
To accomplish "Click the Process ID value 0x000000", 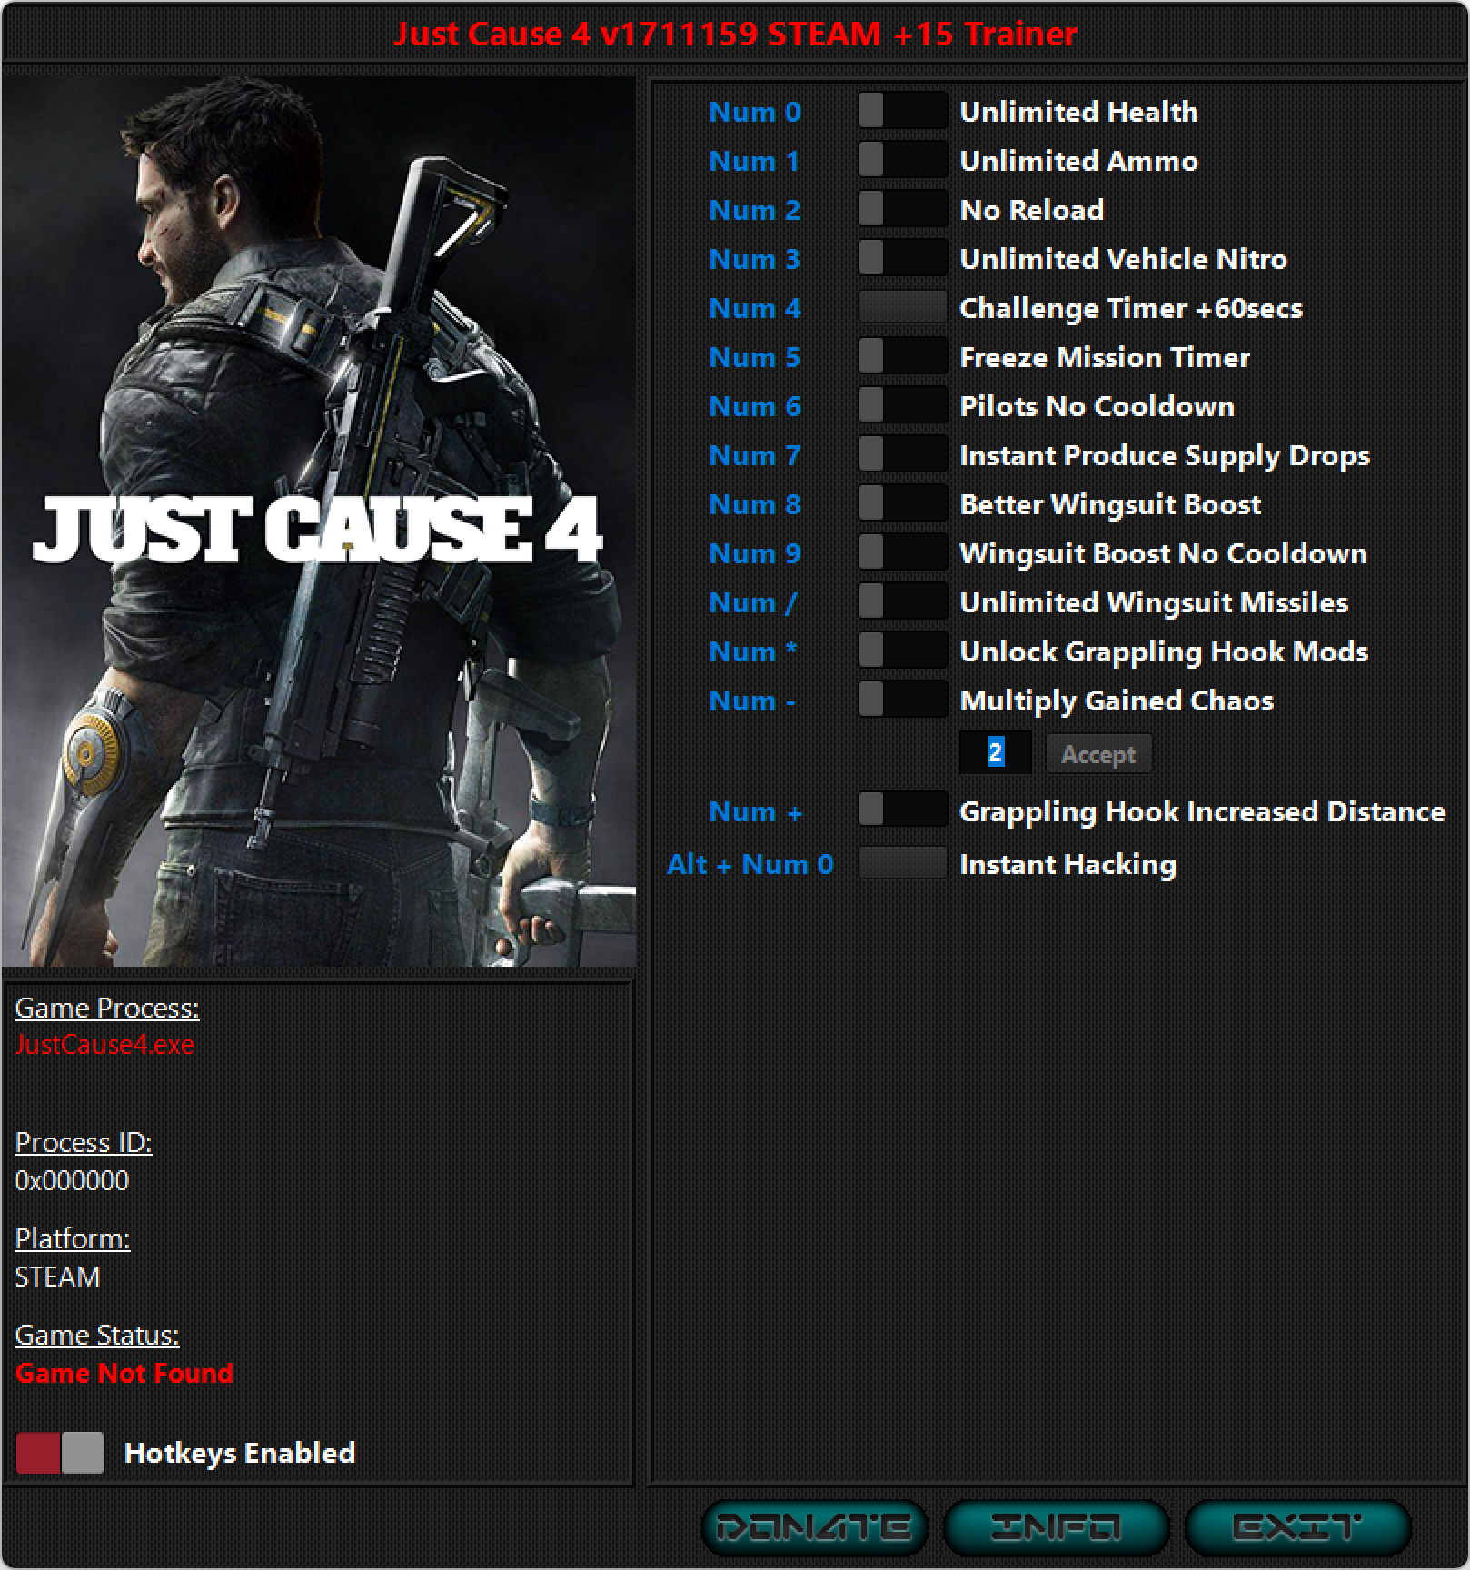I will tap(72, 1180).
